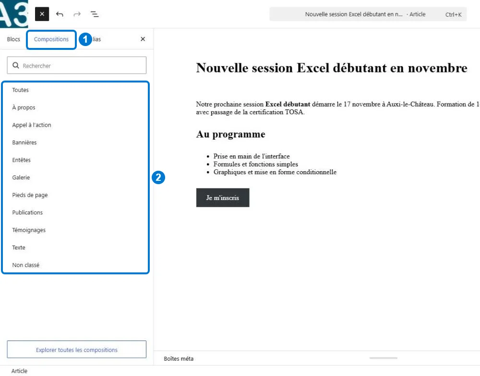Focus the Rechercher search field
The image size is (480, 376).
tap(76, 65)
